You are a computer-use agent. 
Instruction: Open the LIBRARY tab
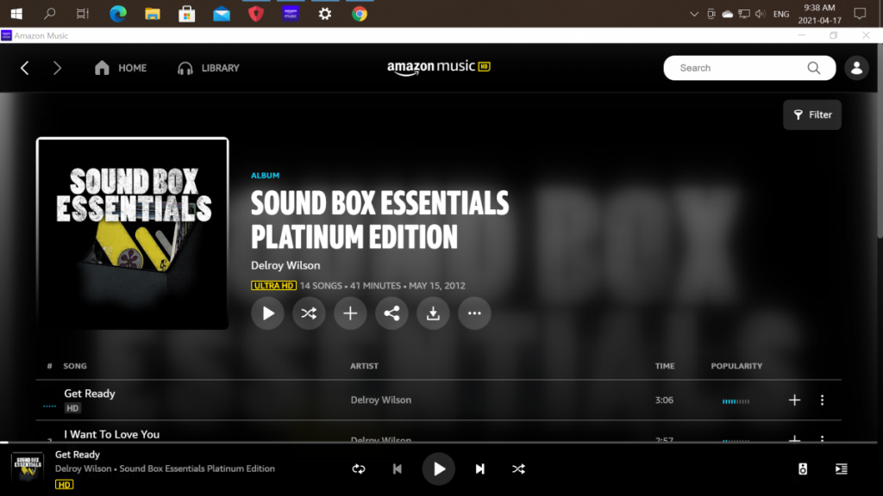[x=209, y=68]
